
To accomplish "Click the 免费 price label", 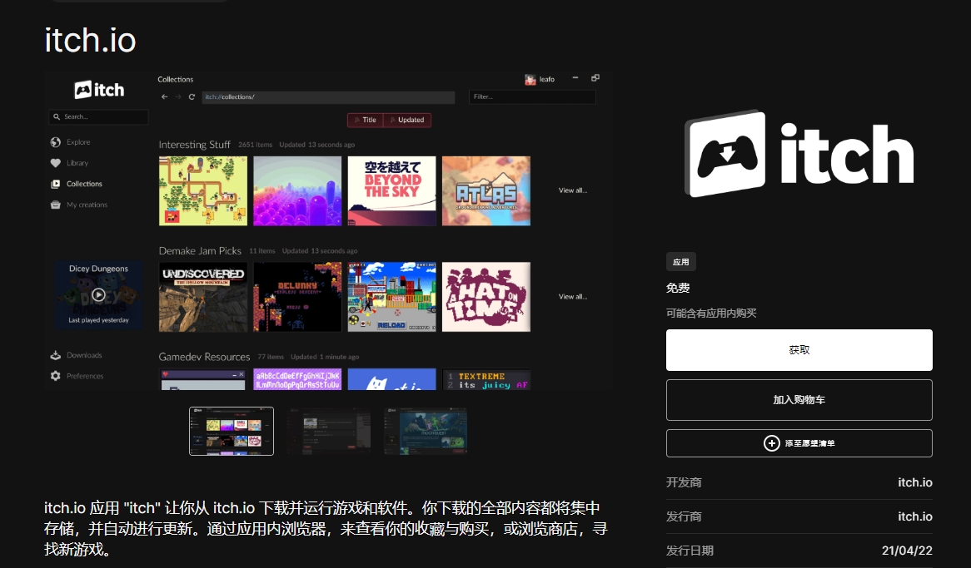I will coord(678,288).
